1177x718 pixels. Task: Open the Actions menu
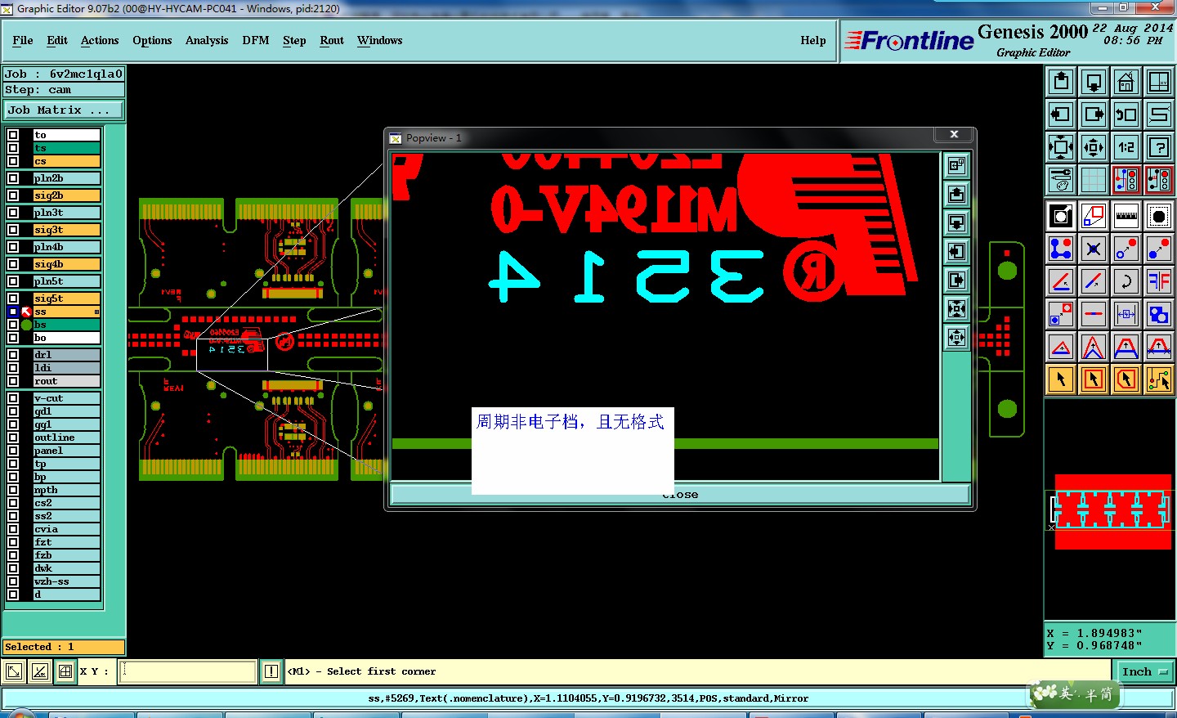coord(100,40)
